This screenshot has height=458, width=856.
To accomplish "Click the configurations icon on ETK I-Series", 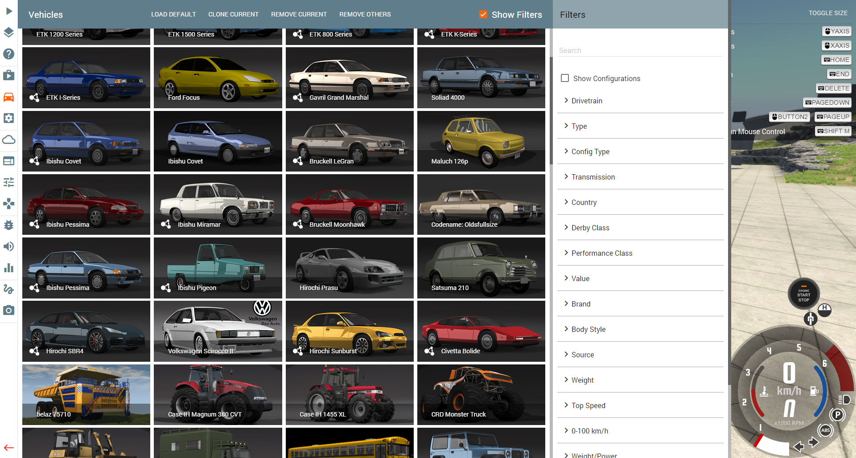I will (34, 97).
